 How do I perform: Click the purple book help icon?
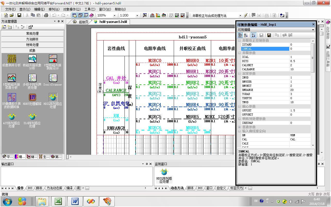92,15
